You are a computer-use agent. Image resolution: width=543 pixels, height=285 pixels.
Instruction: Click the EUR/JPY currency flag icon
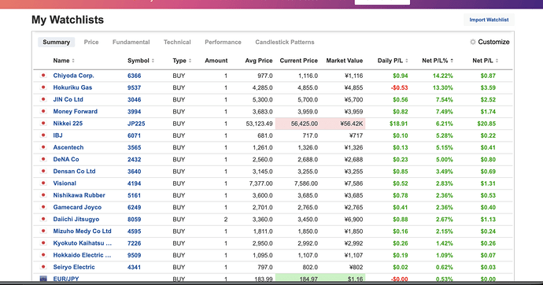click(x=43, y=279)
